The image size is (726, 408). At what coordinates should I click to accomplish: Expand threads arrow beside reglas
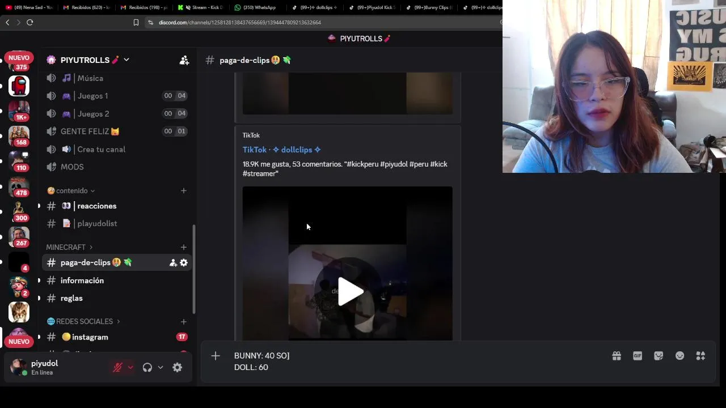(x=39, y=298)
